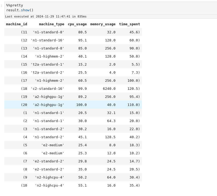The height and width of the screenshot is (196, 217).
Task: Click the highlighted row's cpu_usage value 100.0
Action: tap(81, 105)
